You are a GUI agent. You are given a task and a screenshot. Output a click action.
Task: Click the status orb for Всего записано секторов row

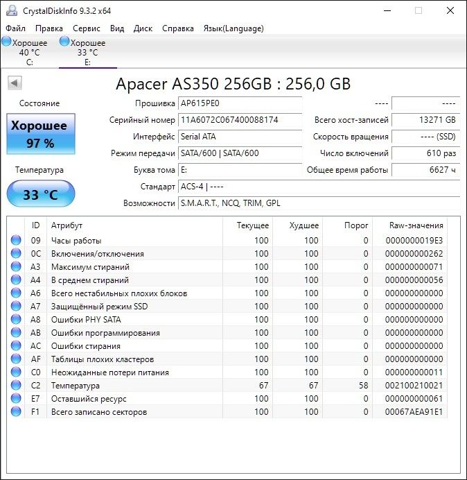[x=16, y=411]
